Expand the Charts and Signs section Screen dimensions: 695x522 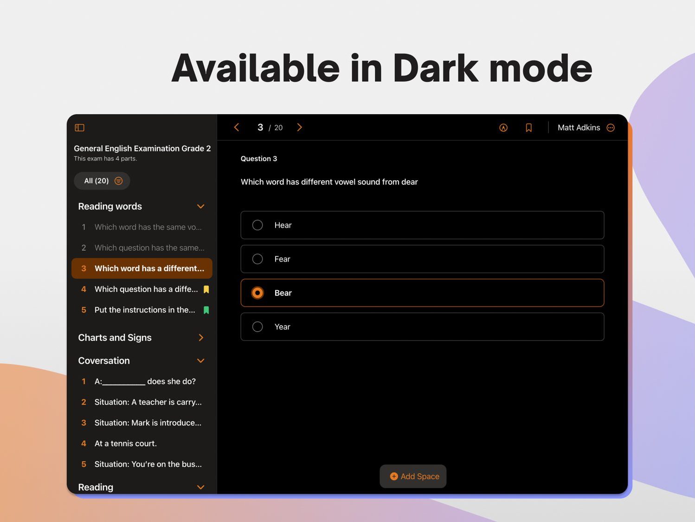pyautogui.click(x=201, y=338)
